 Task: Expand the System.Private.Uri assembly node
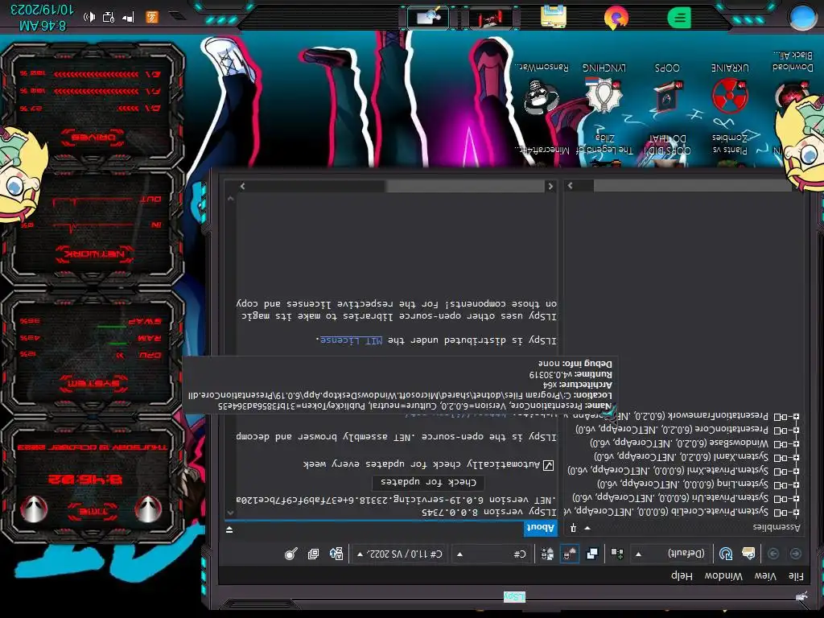pos(796,498)
